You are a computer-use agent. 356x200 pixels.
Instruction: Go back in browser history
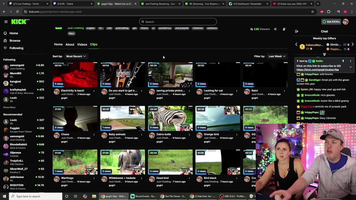point(4,12)
